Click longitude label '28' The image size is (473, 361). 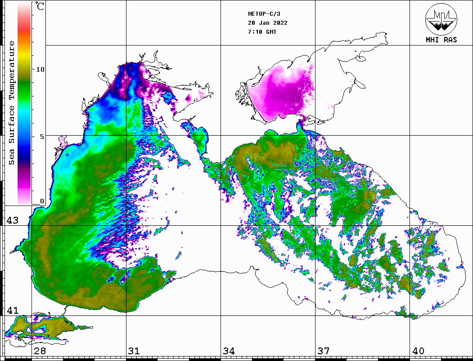(40, 351)
